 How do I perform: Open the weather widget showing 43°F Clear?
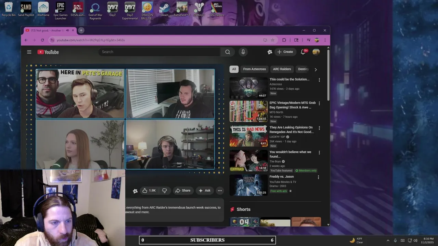pos(356,241)
